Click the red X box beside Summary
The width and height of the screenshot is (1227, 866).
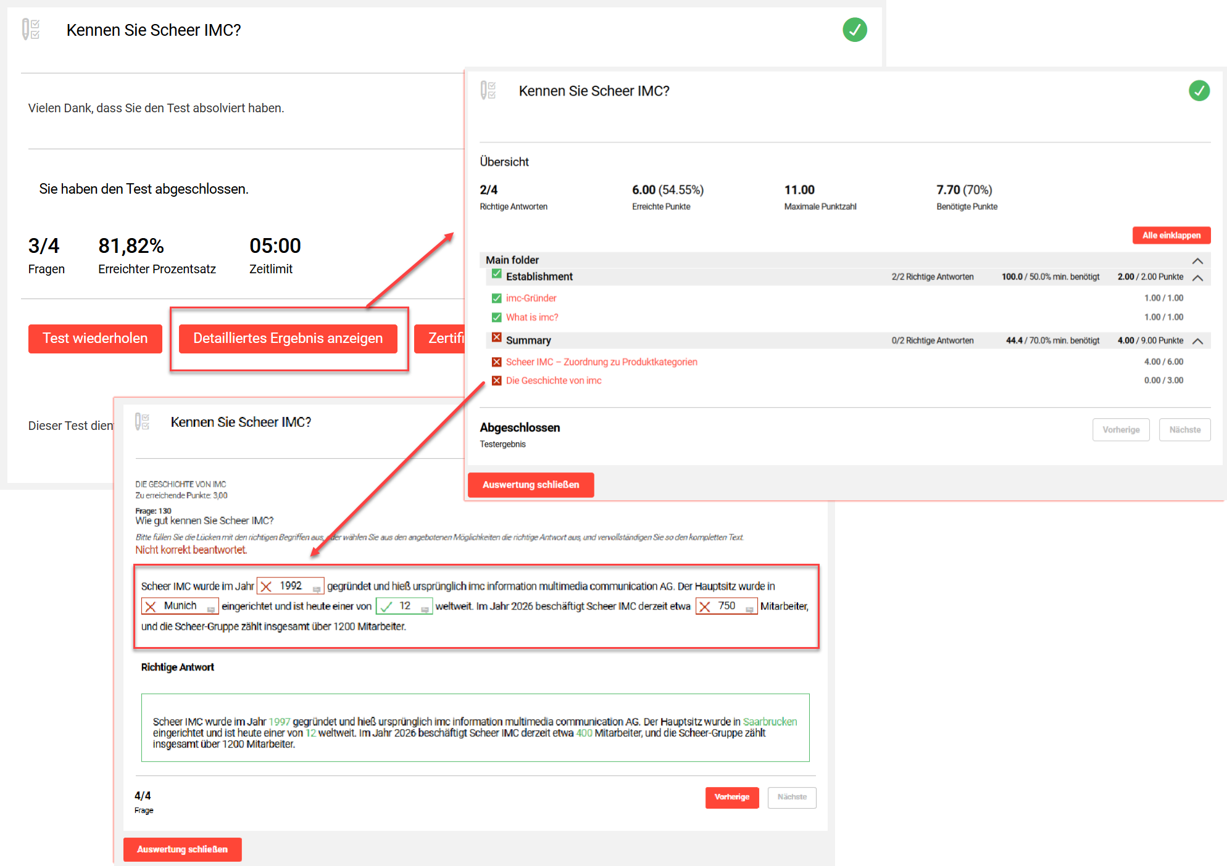(x=496, y=337)
